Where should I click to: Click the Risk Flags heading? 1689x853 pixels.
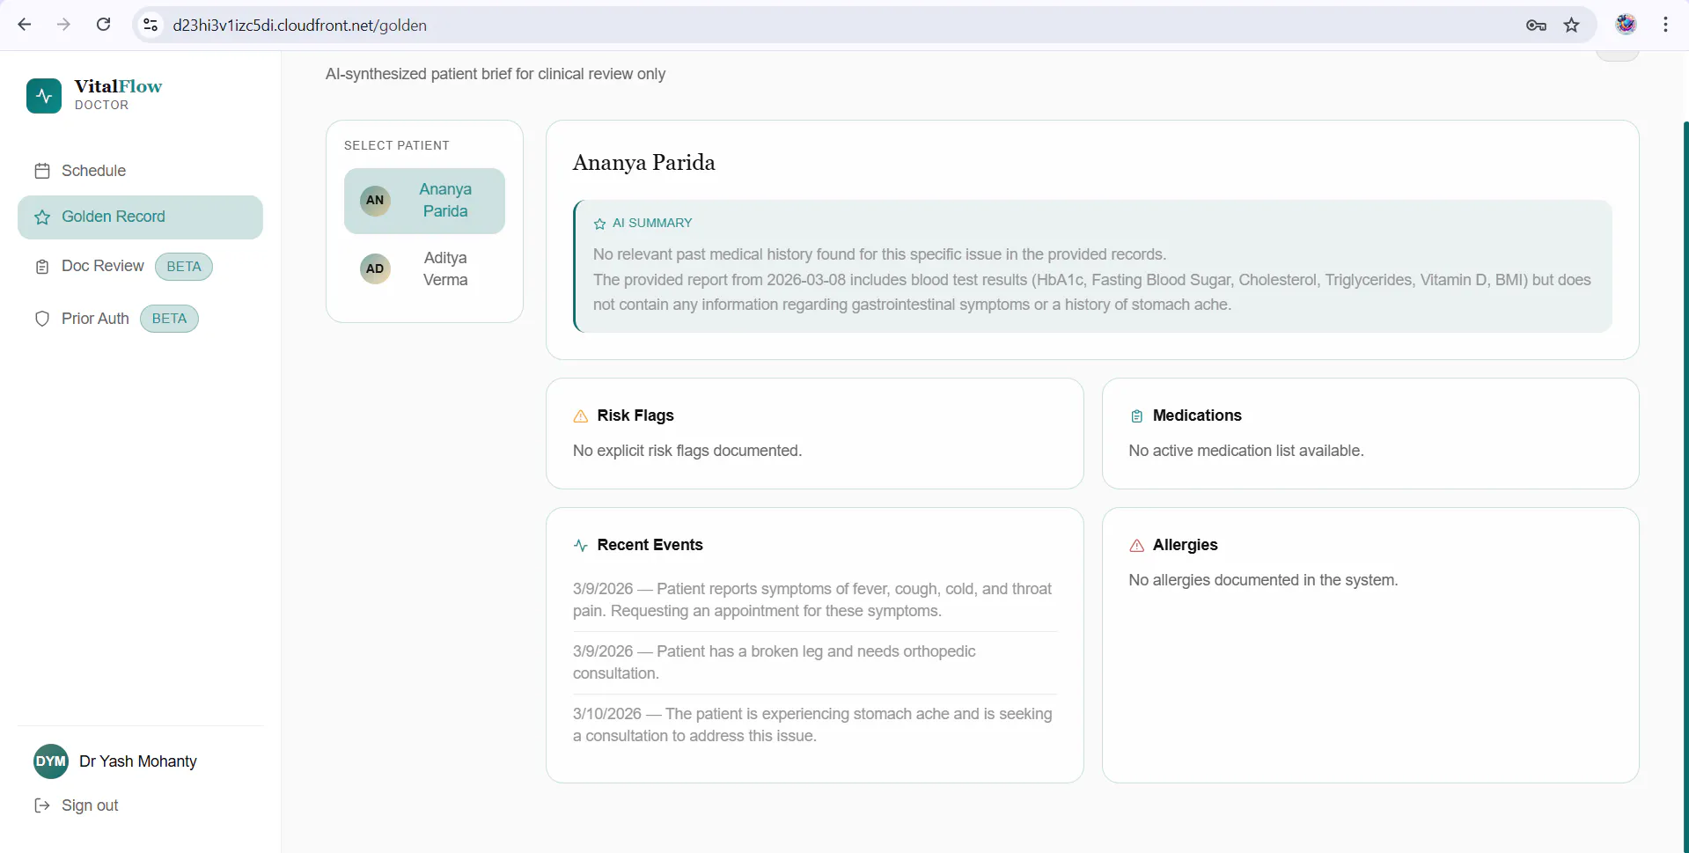635,415
